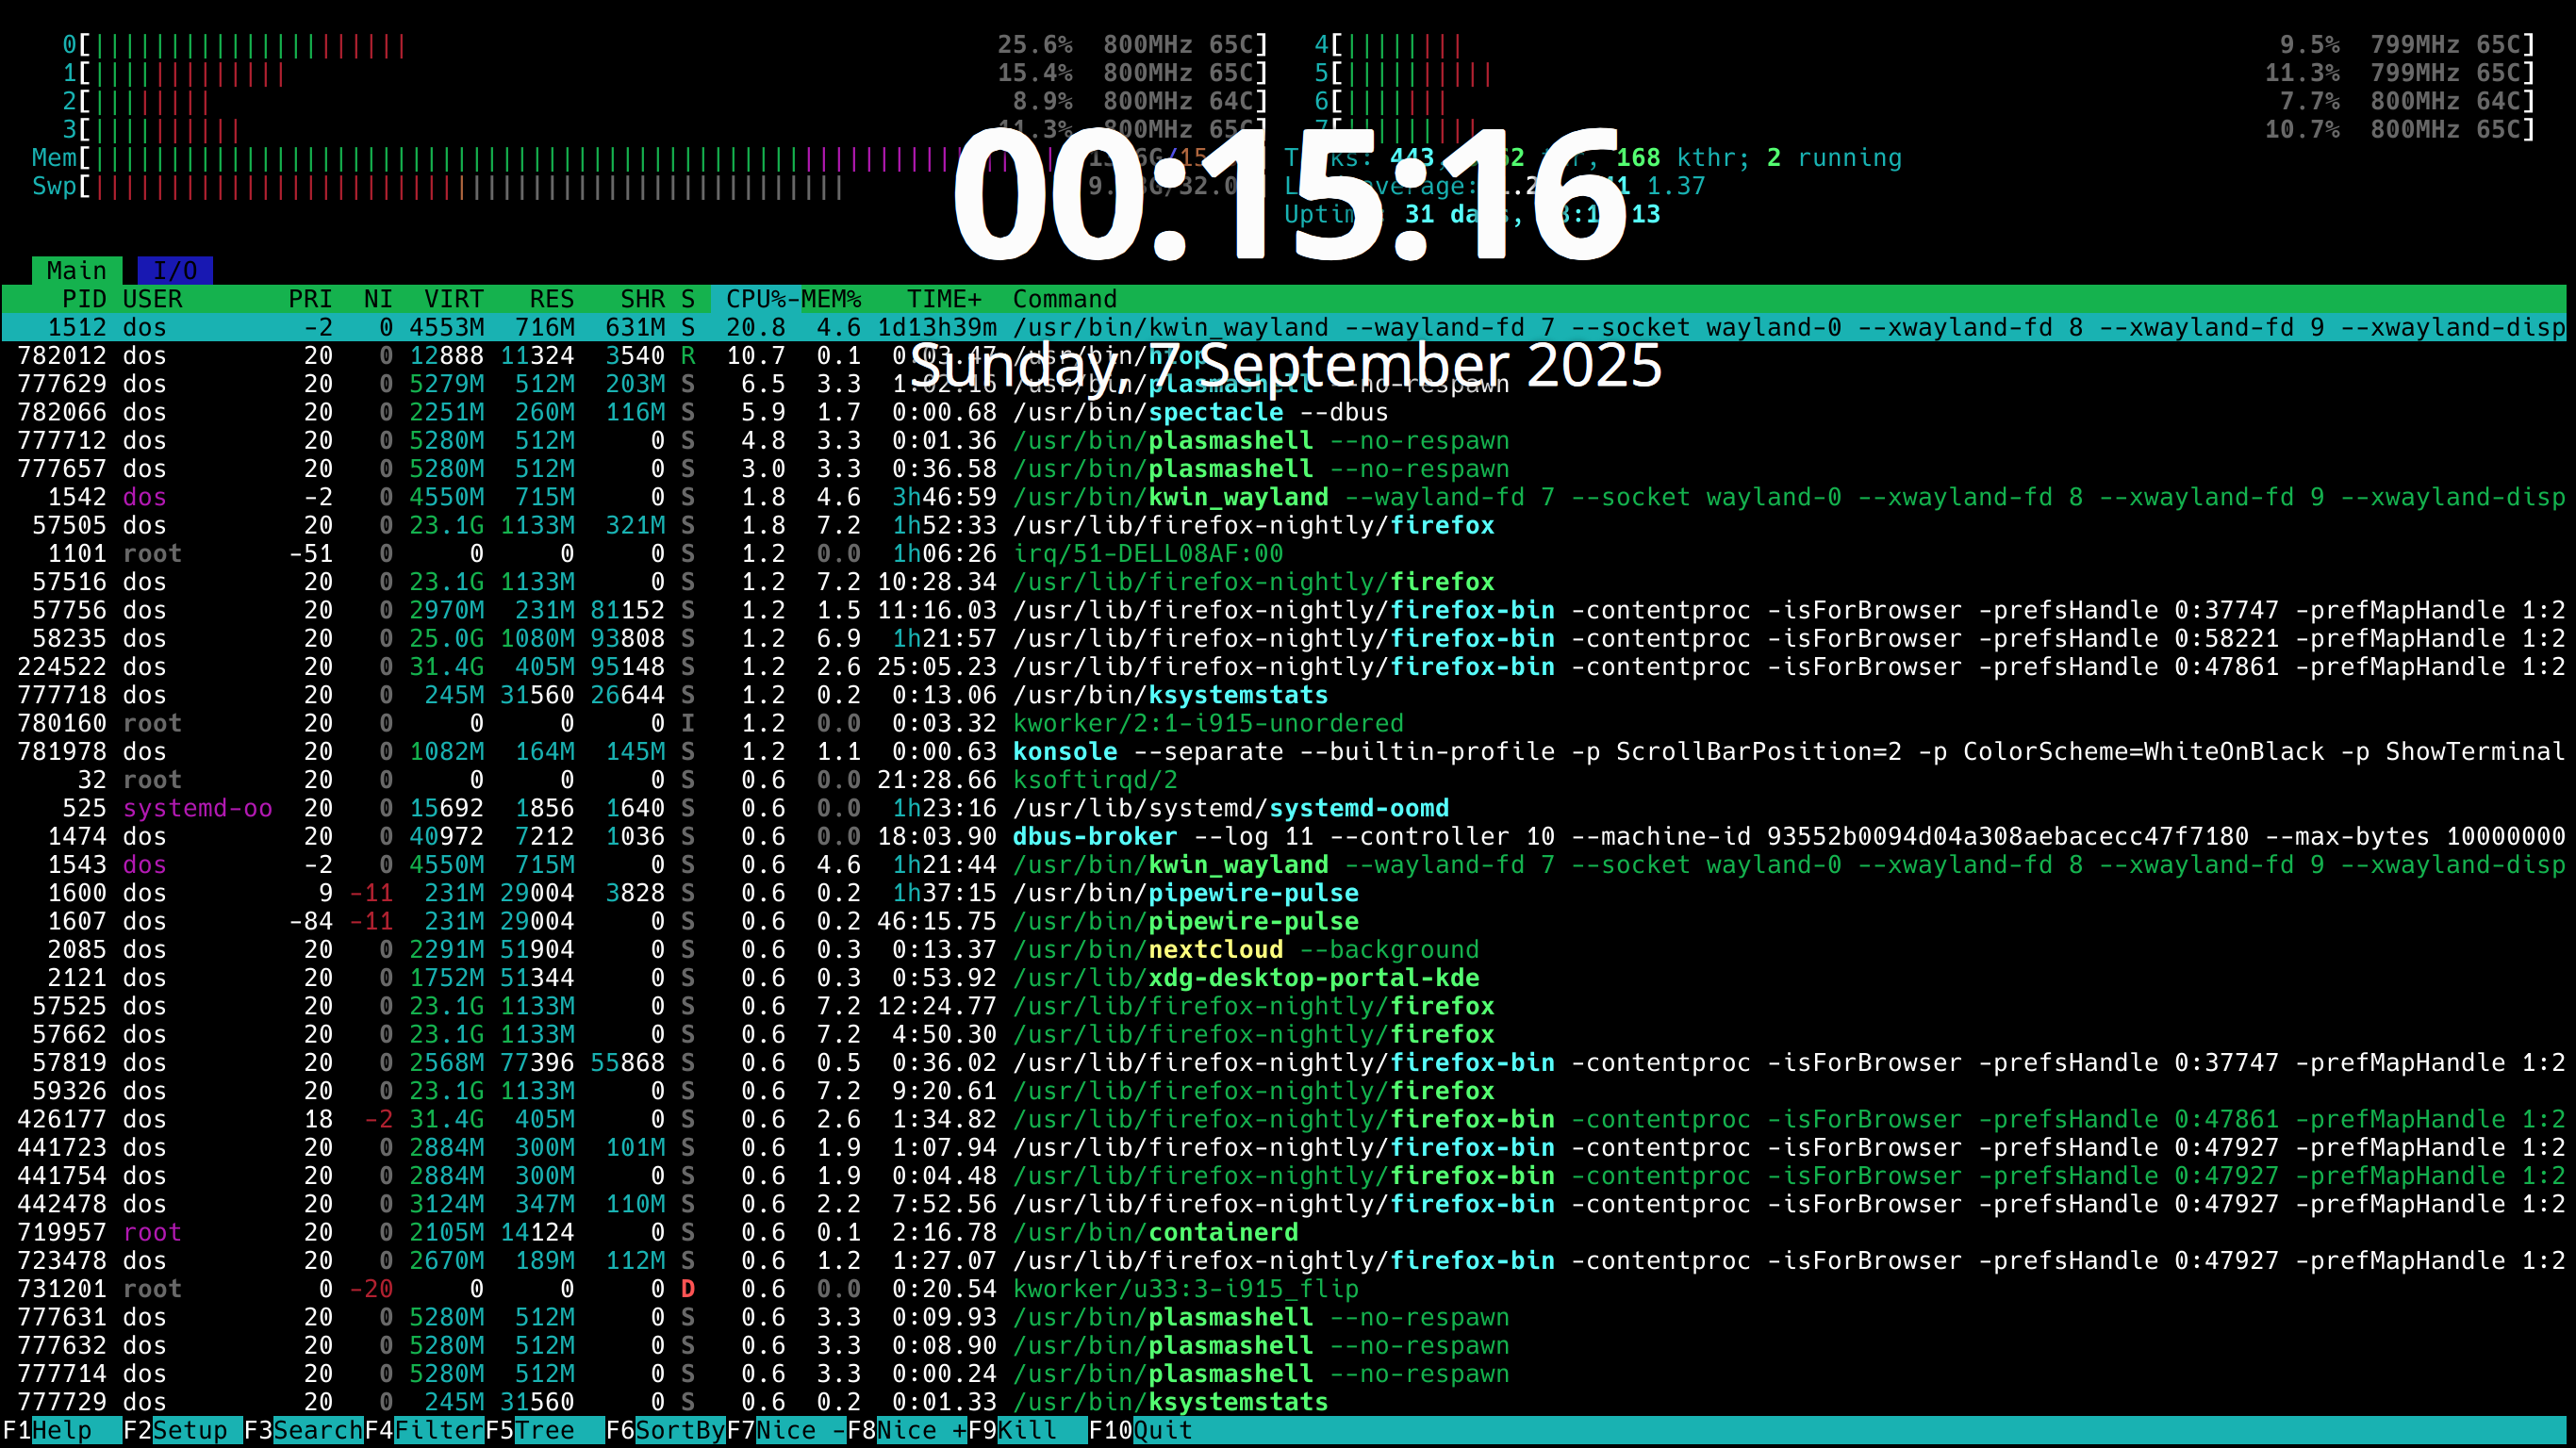The image size is (2576, 1448).
Task: Click F7 Nice - button
Action: (786, 1430)
